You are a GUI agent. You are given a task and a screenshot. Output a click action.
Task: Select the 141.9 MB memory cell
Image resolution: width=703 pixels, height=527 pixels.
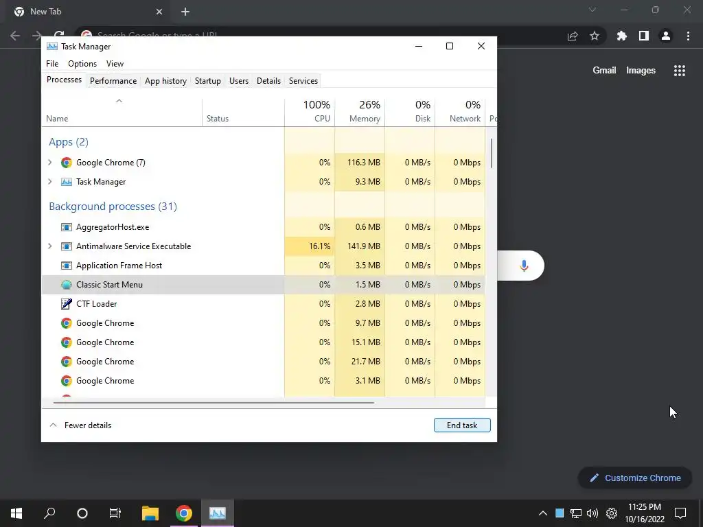(x=360, y=246)
